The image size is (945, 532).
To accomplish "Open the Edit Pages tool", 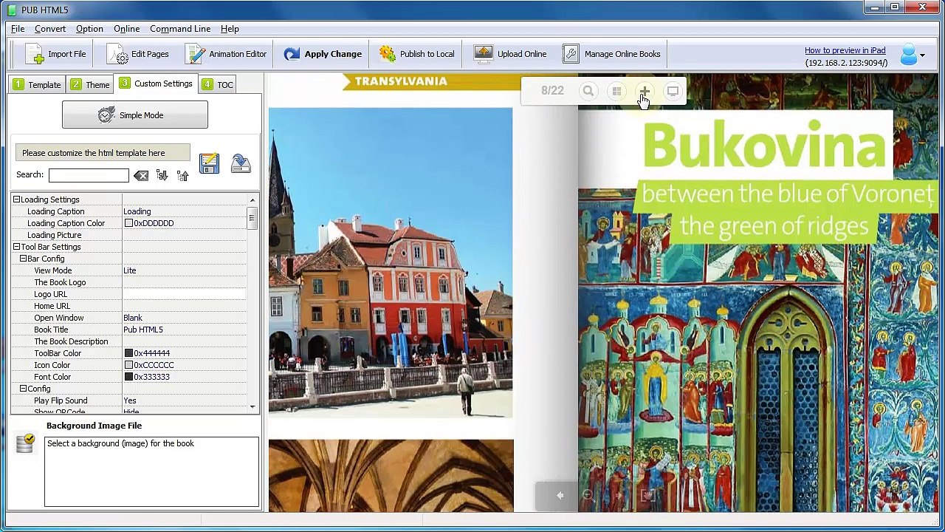I will (137, 54).
